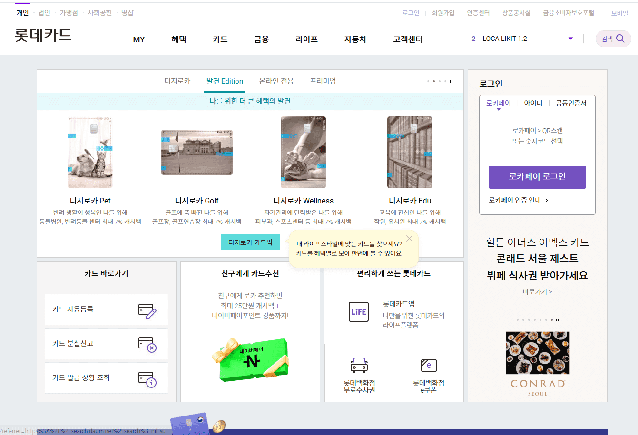Click the 롯데카드 logo
Image resolution: width=638 pixels, height=435 pixels.
point(43,35)
